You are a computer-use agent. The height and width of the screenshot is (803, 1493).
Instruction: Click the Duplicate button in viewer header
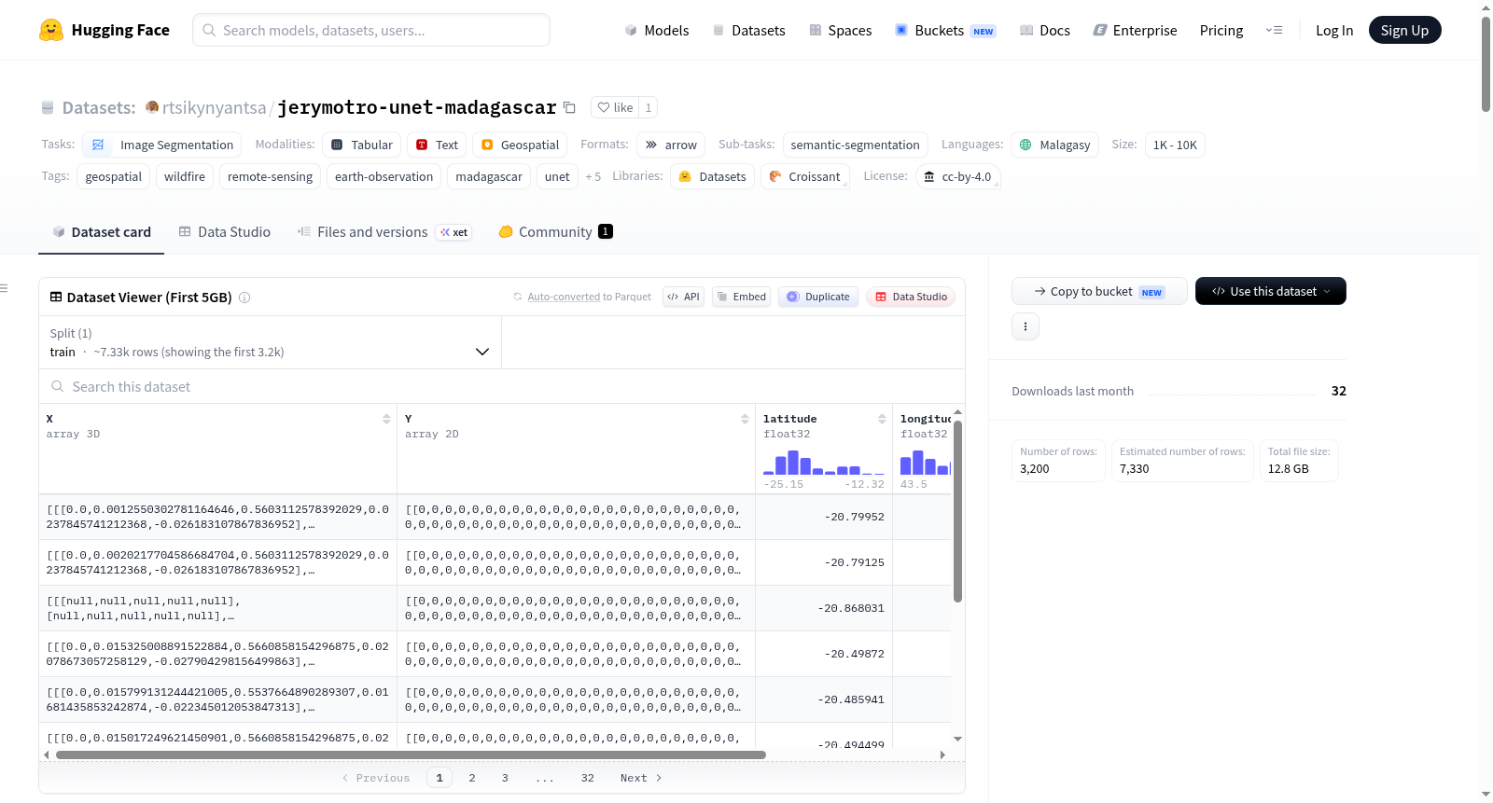click(x=818, y=297)
